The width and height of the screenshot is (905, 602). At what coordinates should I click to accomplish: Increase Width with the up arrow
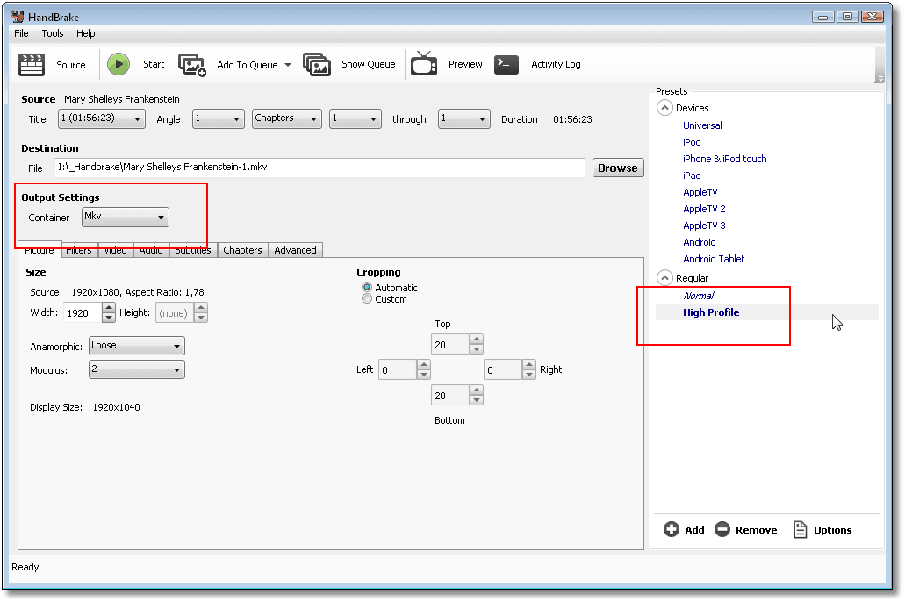109,308
